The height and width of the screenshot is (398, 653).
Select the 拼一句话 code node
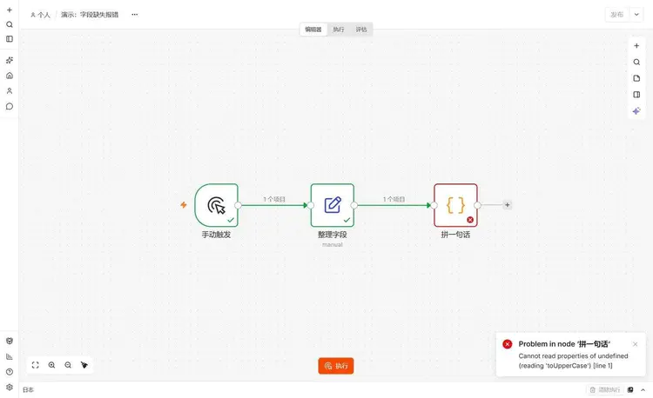[455, 205]
